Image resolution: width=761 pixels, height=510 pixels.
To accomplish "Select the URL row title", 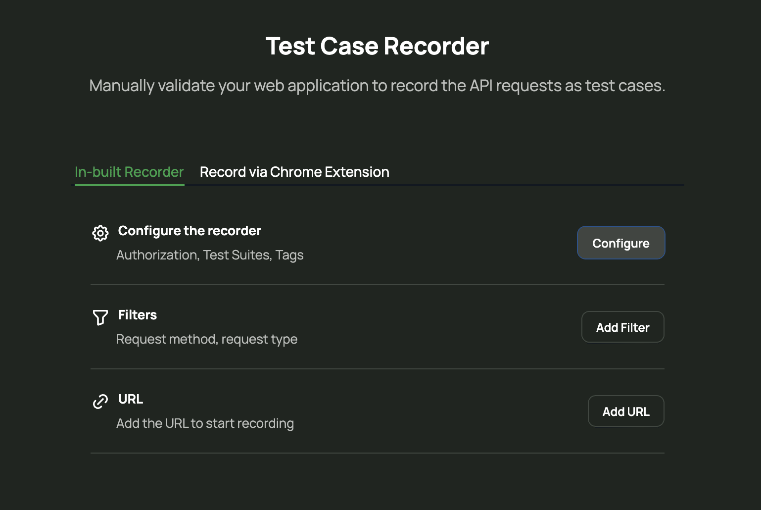I will click(x=131, y=399).
